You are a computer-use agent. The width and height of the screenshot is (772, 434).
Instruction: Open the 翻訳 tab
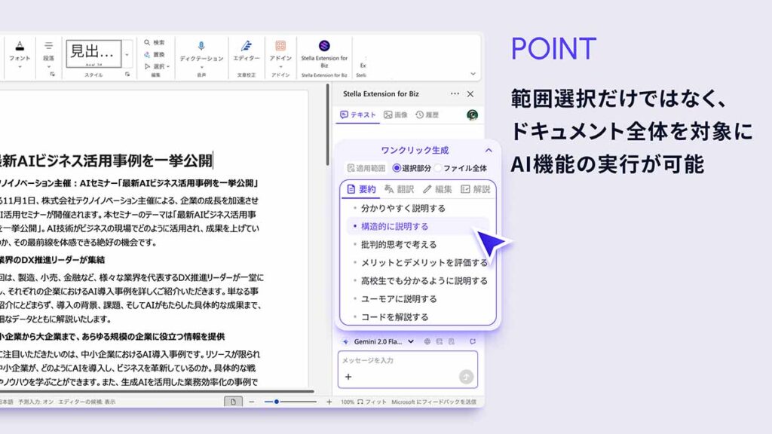click(400, 189)
